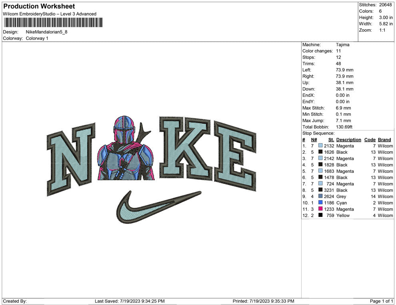Select the light blue swatch beside stitch count 2142
Viewport: 396px width, 305px height.
320,158
